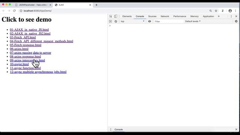
Task: Click the zoom magnifier icon in address bar
Action: coord(211,11)
